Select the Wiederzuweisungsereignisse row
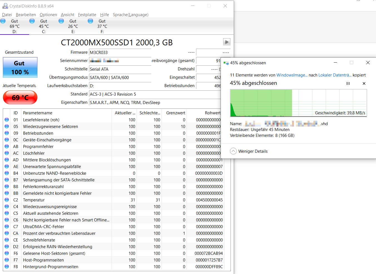376x274 pixels. click(x=113, y=206)
